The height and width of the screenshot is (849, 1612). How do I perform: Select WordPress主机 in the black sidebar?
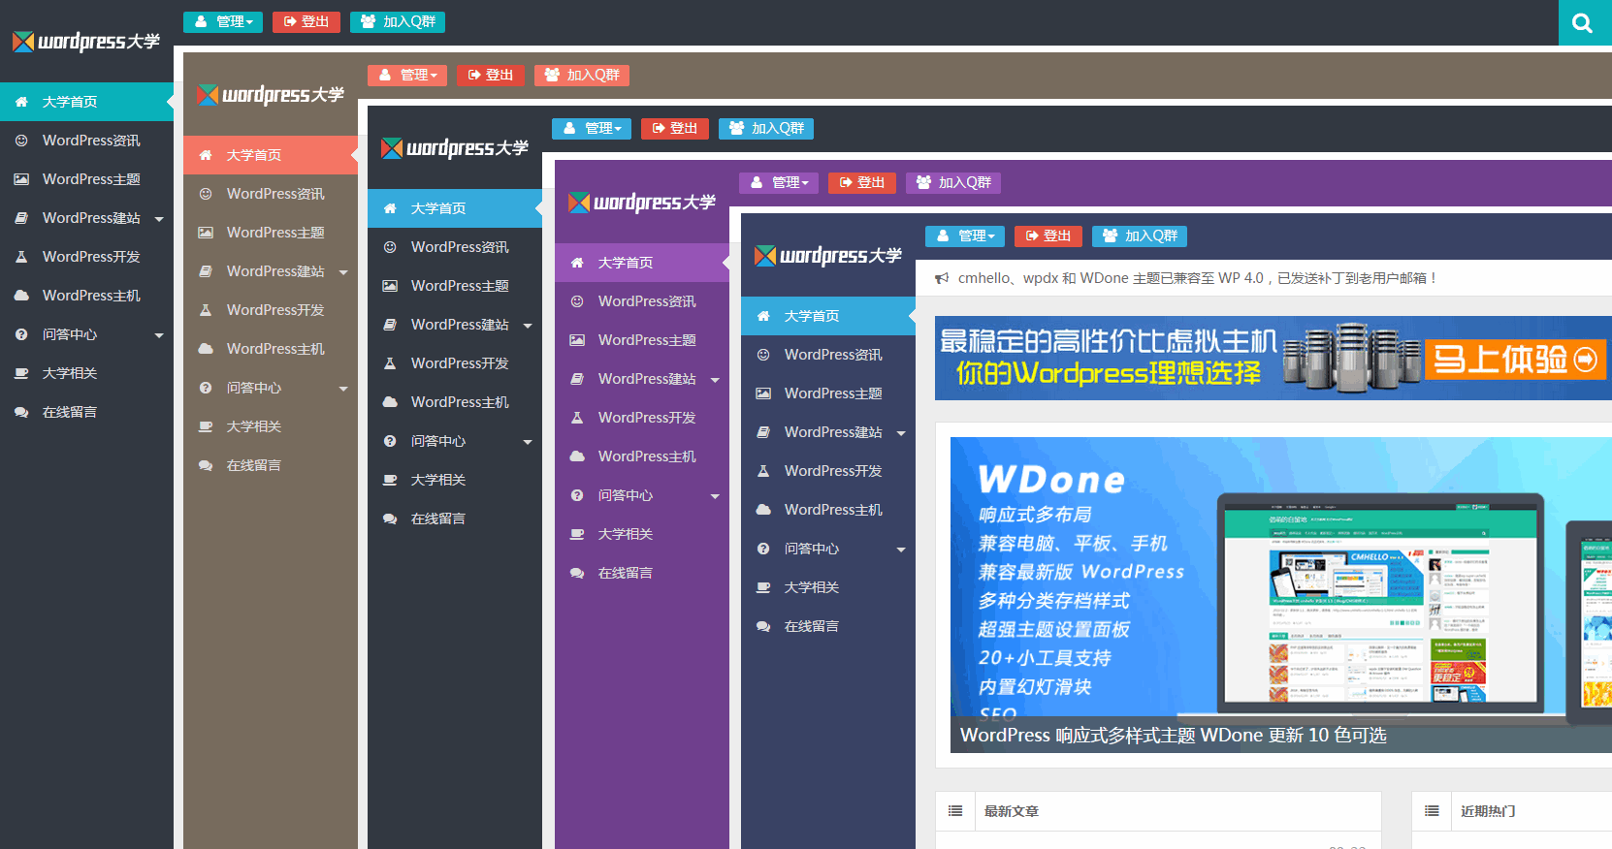point(455,402)
